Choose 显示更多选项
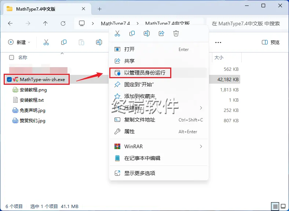289x211 pixels. [159, 173]
